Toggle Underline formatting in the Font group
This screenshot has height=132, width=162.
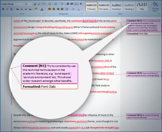click(12, 9)
